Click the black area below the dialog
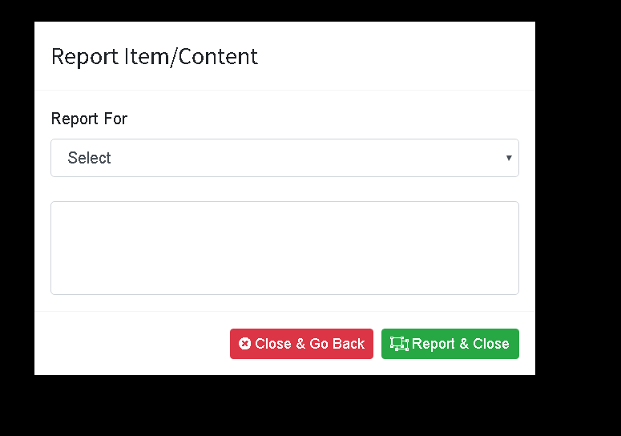The image size is (621, 436). point(285,406)
